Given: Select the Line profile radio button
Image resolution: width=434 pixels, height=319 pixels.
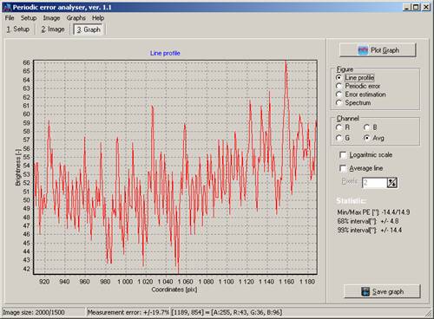Looking at the screenshot, I should [x=339, y=78].
